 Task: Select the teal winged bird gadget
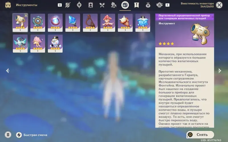point(20,44)
